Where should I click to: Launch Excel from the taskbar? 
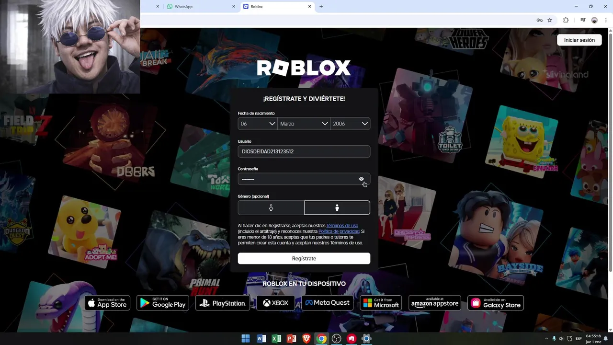click(x=276, y=339)
